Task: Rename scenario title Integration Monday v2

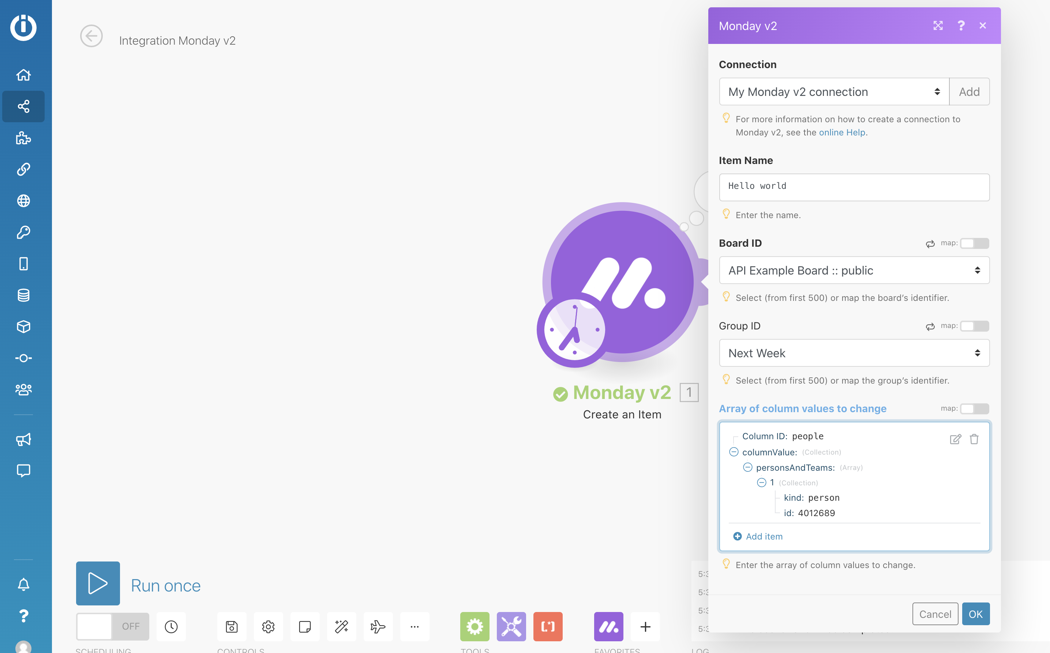Action: point(177,41)
